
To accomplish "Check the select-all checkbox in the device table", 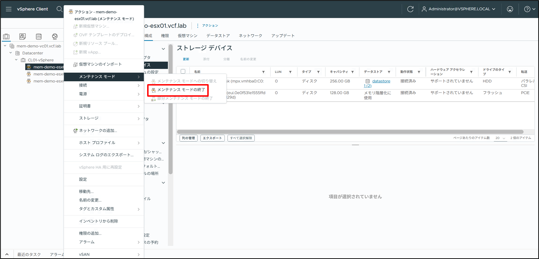I will tap(183, 71).
